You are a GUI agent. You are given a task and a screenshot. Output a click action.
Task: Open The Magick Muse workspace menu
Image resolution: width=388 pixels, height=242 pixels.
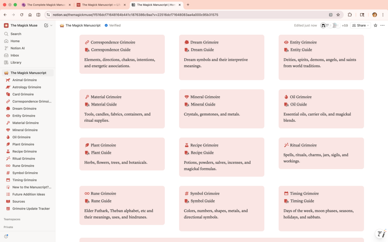pyautogui.click(x=24, y=25)
